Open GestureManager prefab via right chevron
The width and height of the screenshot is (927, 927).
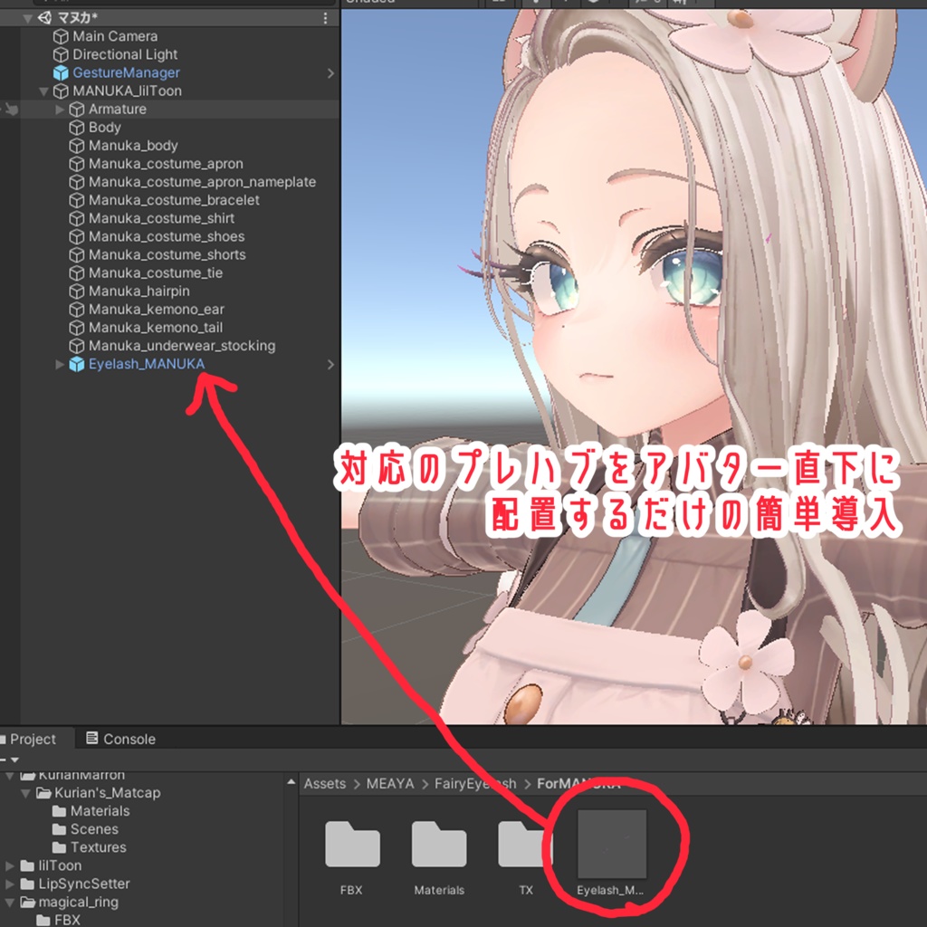pos(330,73)
